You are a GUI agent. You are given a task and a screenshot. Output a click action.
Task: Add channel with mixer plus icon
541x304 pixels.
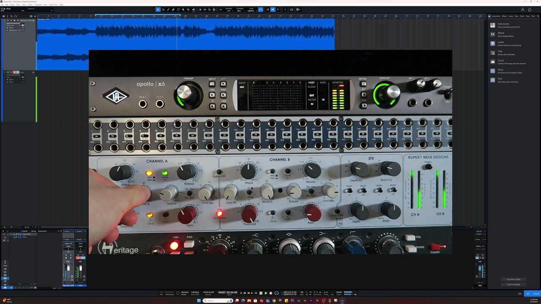(x=61, y=231)
